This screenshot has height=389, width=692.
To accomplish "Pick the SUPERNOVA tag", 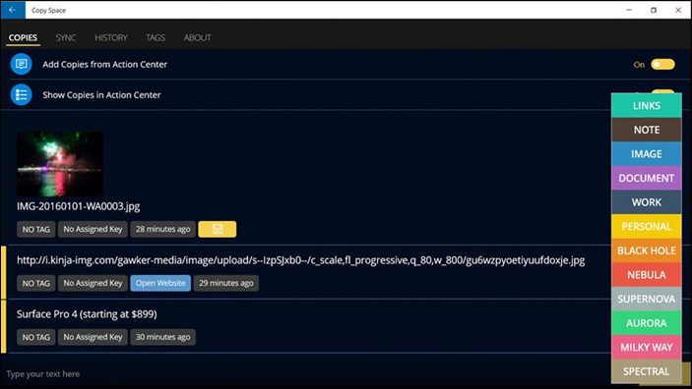I will pyautogui.click(x=647, y=300).
